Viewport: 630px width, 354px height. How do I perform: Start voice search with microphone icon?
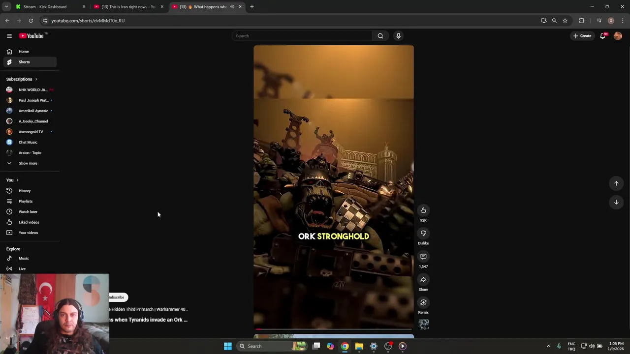(x=399, y=36)
